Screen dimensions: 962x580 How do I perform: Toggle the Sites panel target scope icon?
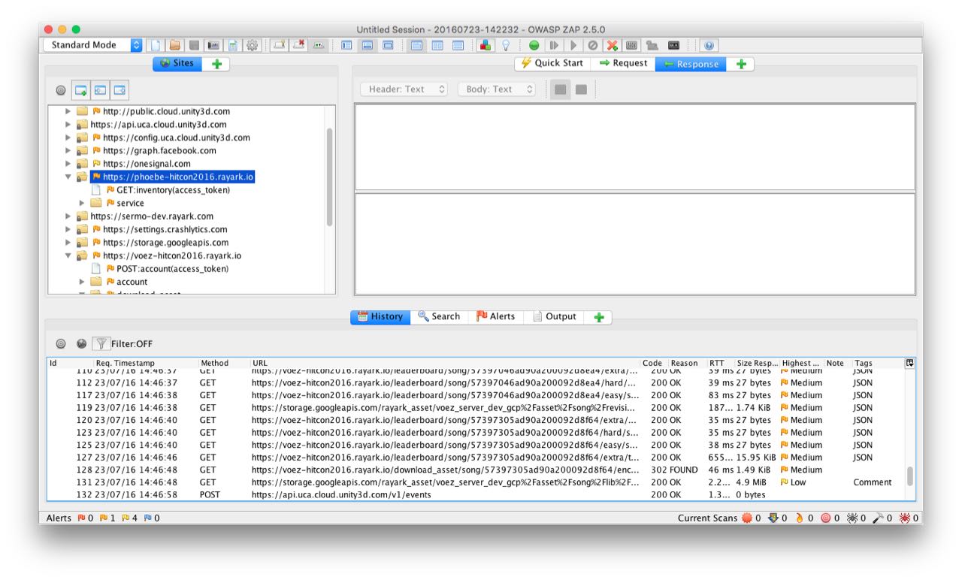coord(61,90)
